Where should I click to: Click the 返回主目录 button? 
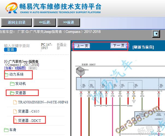pos(16,22)
